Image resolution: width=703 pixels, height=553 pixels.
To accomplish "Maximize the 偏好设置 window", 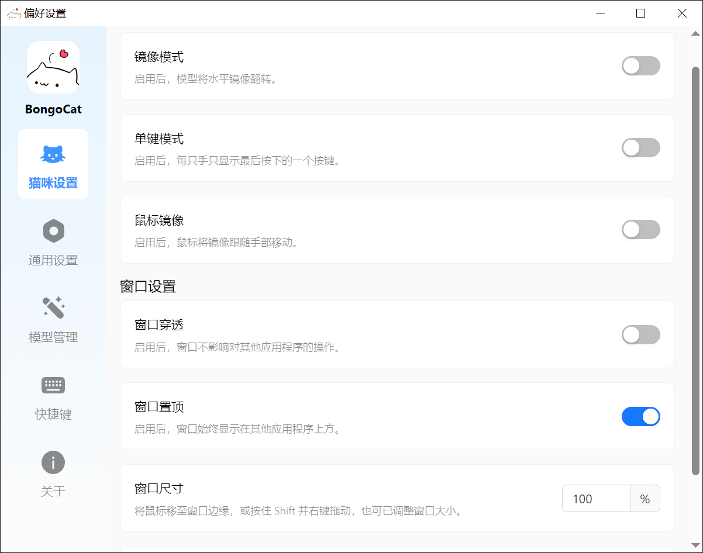I will tap(640, 13).
